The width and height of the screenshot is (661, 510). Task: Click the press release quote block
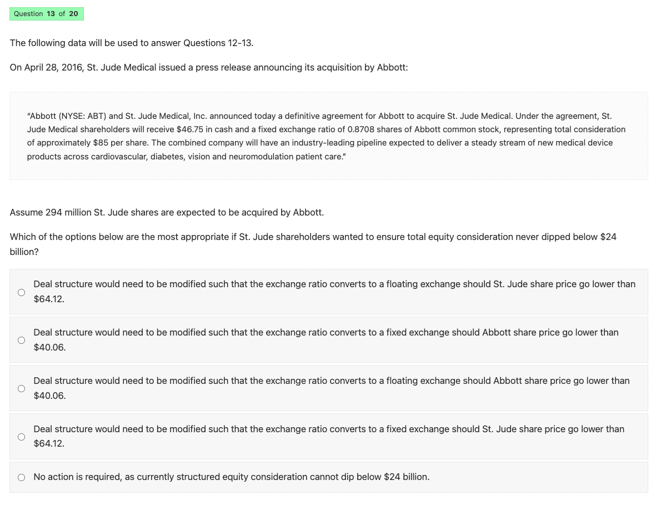[x=328, y=136]
